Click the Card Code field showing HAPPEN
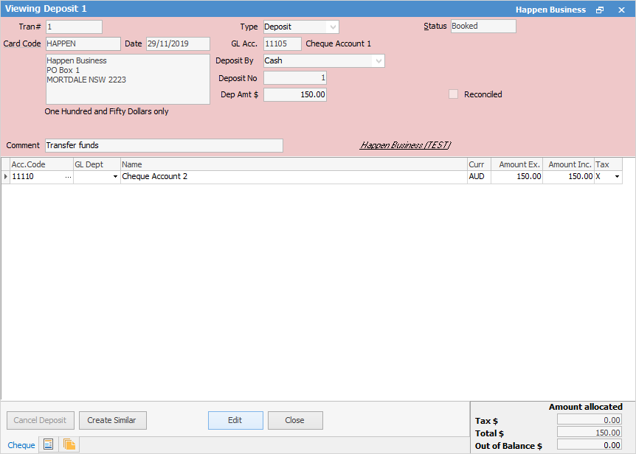The height and width of the screenshot is (454, 636). 83,43
